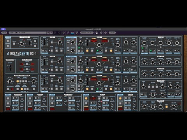
Task: Toggle LFO 1 ONE SHOT button
Action: [x=56, y=51]
